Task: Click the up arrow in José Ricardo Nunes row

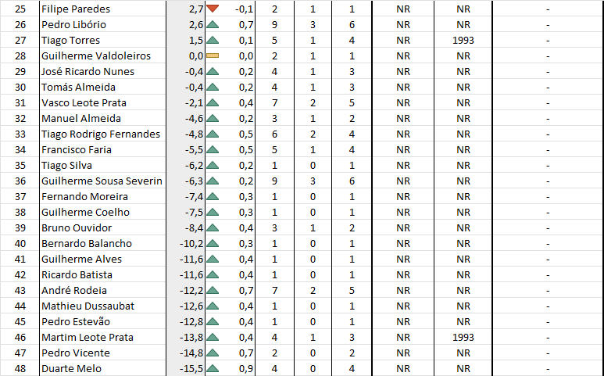Action: point(213,71)
